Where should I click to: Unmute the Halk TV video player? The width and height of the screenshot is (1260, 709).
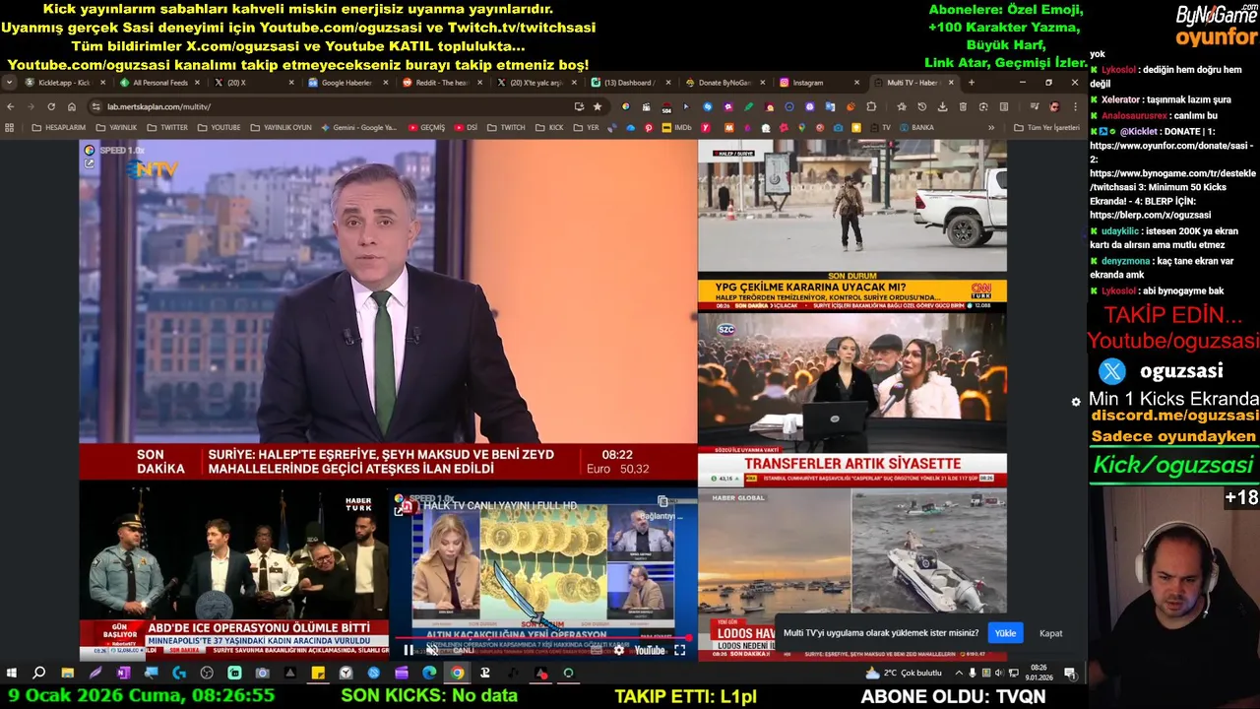tap(432, 650)
